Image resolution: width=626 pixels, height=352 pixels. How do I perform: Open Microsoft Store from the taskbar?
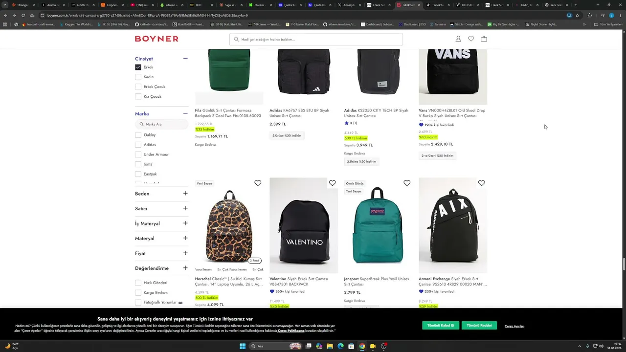click(x=351, y=346)
